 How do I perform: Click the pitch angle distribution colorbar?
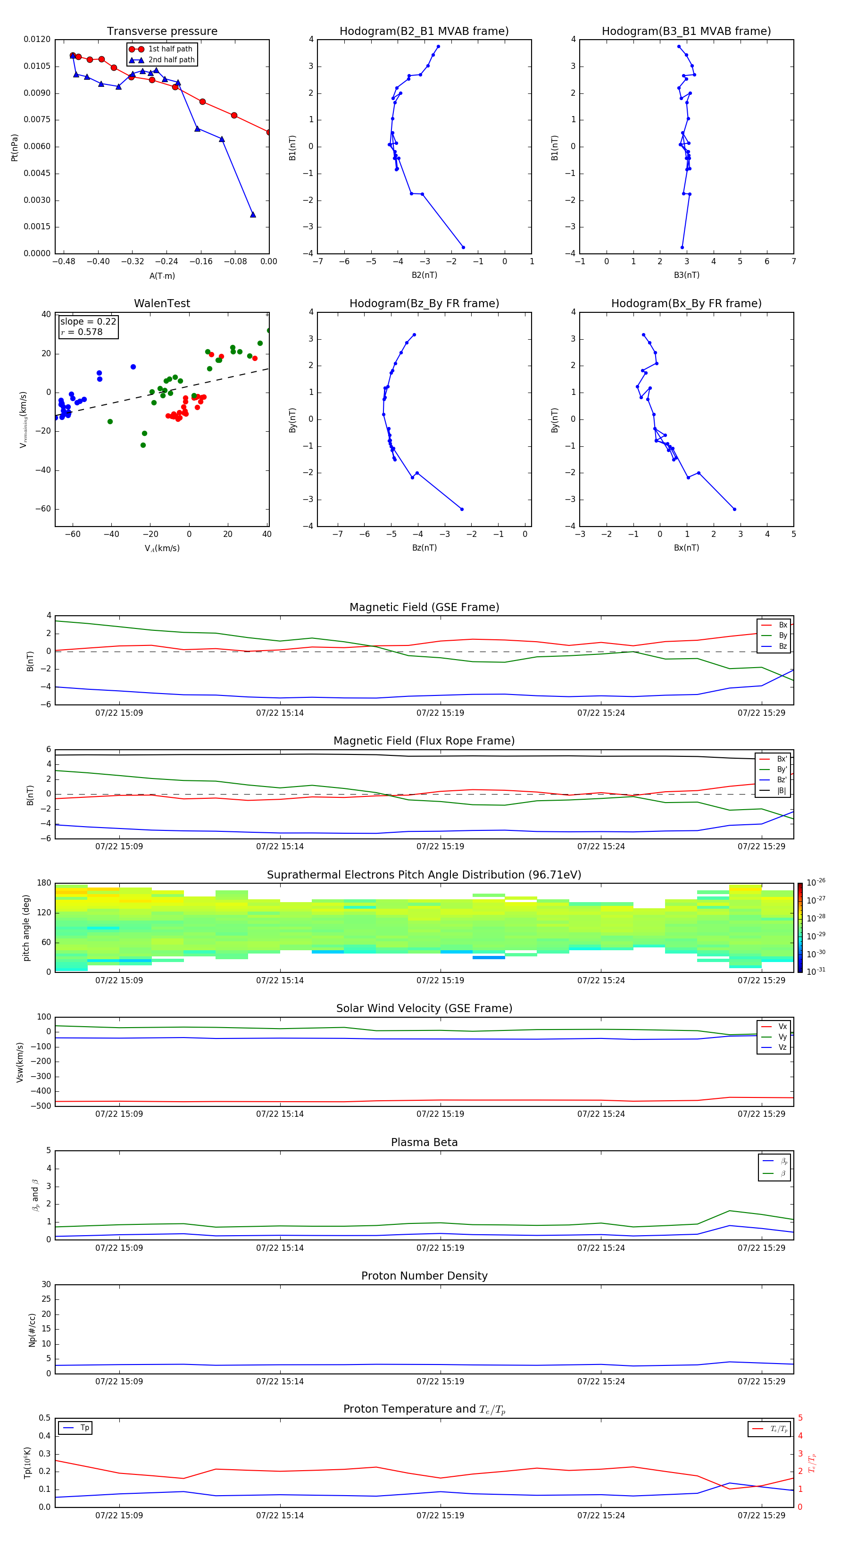pyautogui.click(x=800, y=928)
